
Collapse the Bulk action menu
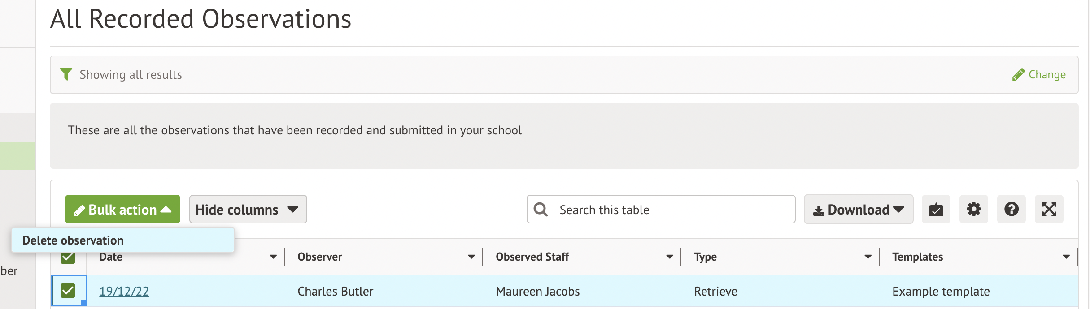point(122,210)
